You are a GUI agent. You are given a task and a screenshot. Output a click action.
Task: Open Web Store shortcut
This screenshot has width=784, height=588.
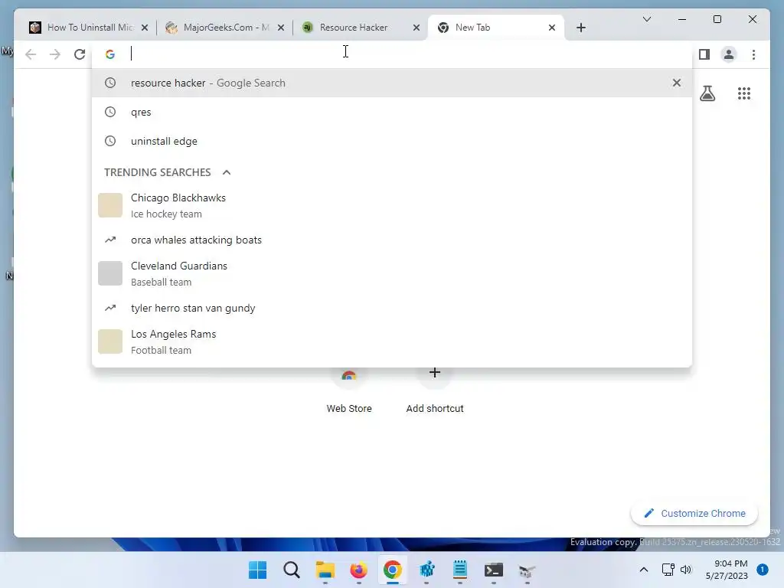pos(349,390)
